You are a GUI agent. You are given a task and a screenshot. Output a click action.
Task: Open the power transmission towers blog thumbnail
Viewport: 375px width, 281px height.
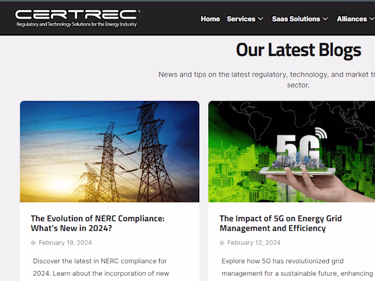click(x=109, y=151)
